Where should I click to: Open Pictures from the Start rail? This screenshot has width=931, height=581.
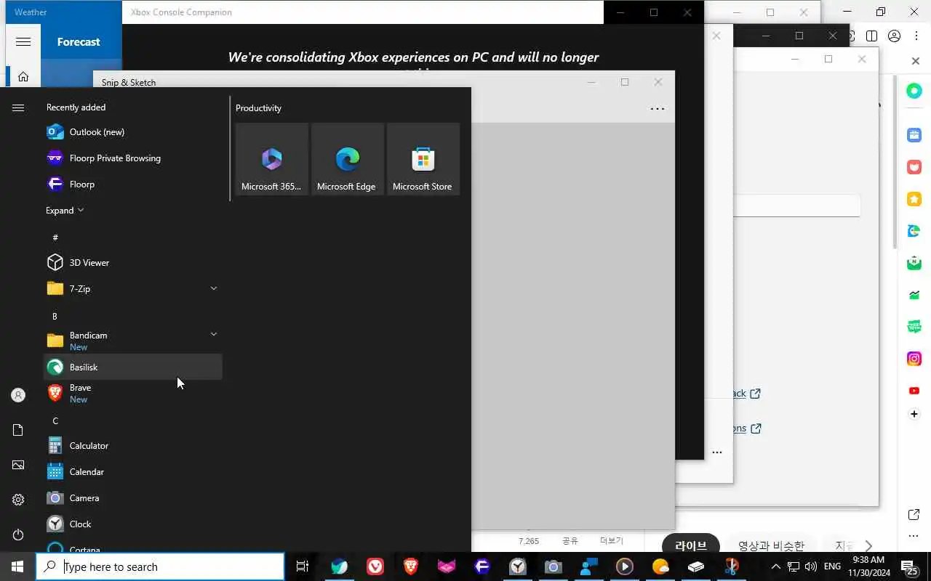click(18, 465)
